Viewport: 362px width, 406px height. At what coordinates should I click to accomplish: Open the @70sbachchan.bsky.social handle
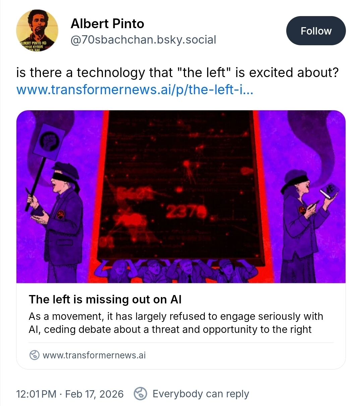[x=143, y=40]
